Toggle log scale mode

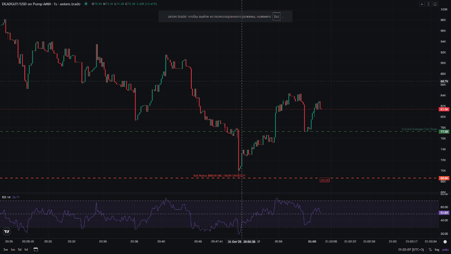pyautogui.click(x=437, y=249)
